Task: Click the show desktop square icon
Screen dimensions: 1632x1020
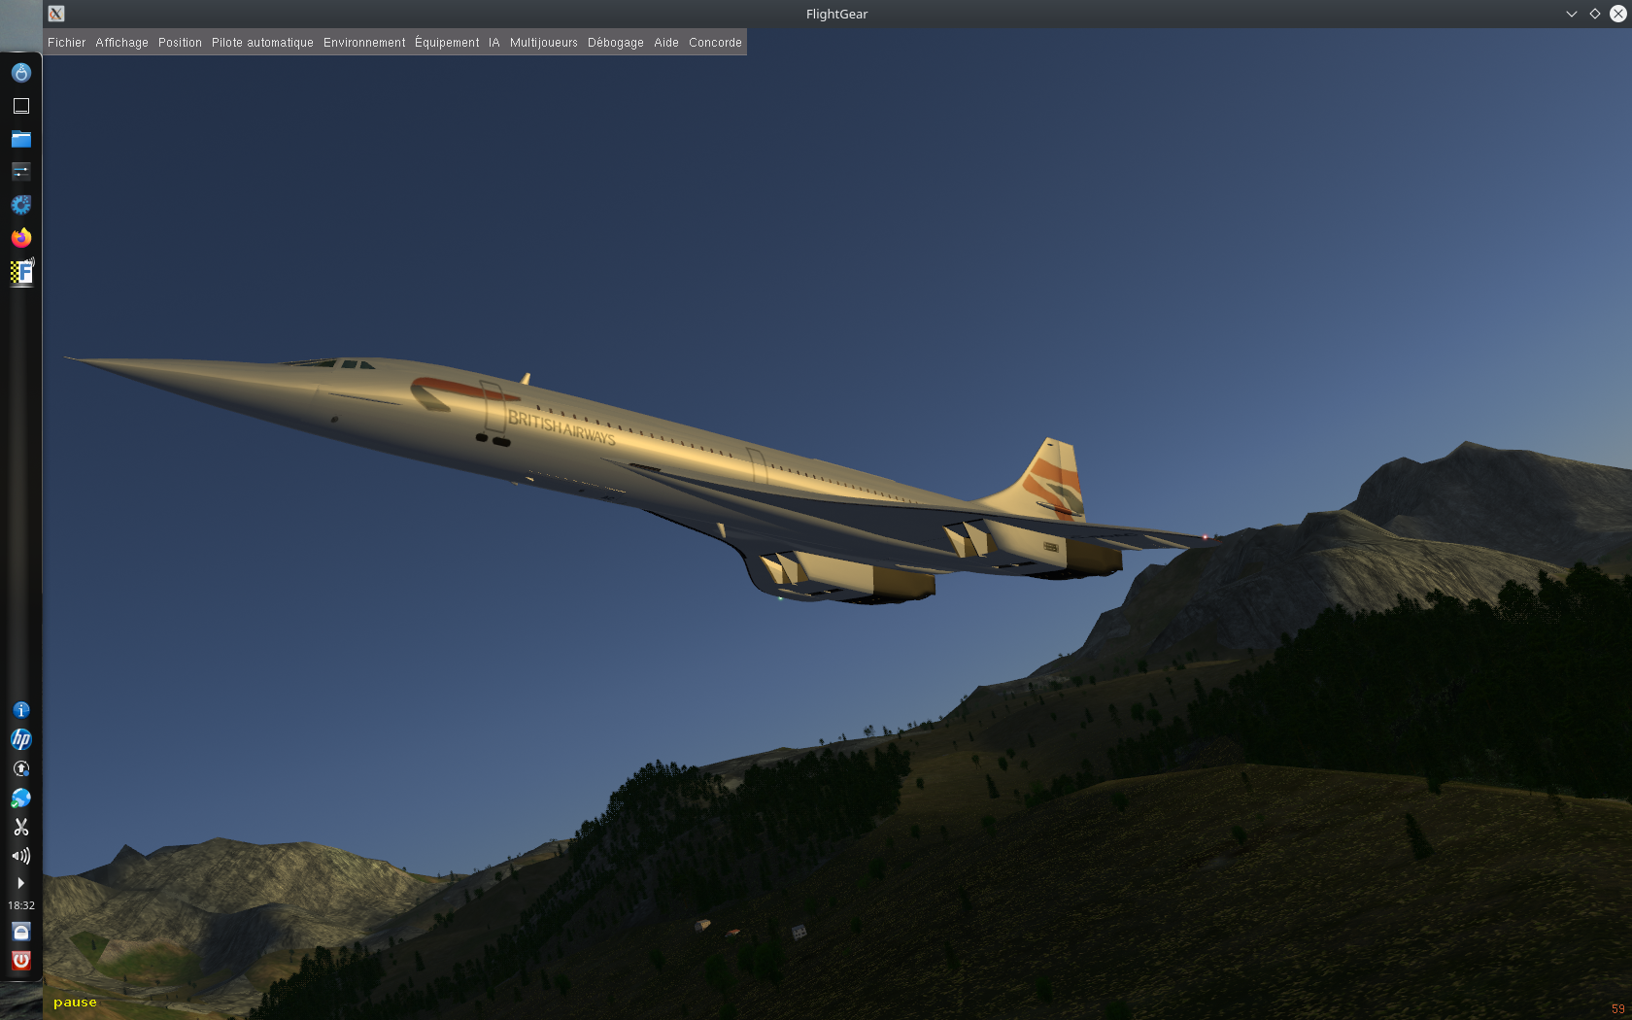Action: point(21,106)
